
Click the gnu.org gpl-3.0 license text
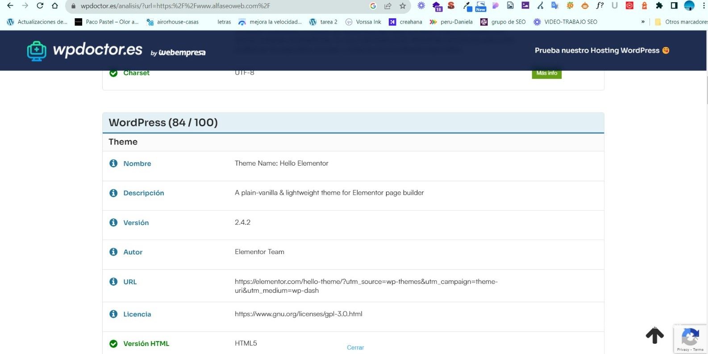pyautogui.click(x=299, y=314)
